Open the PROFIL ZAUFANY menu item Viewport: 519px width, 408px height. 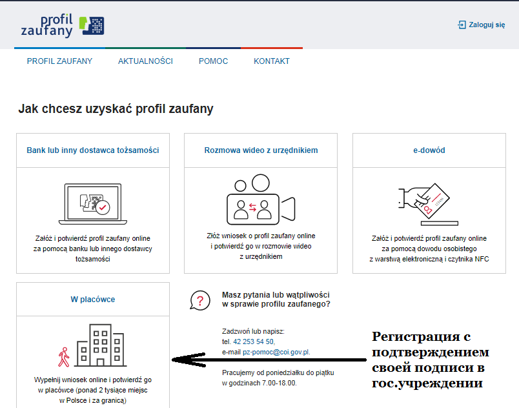59,61
